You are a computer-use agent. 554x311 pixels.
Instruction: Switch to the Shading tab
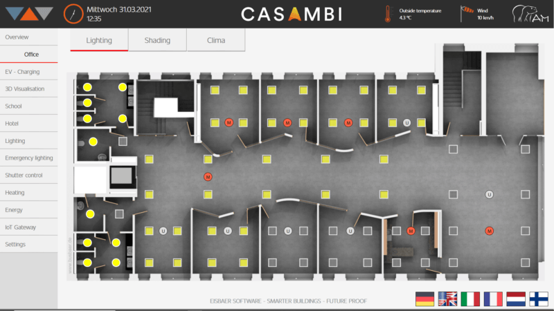click(x=157, y=40)
